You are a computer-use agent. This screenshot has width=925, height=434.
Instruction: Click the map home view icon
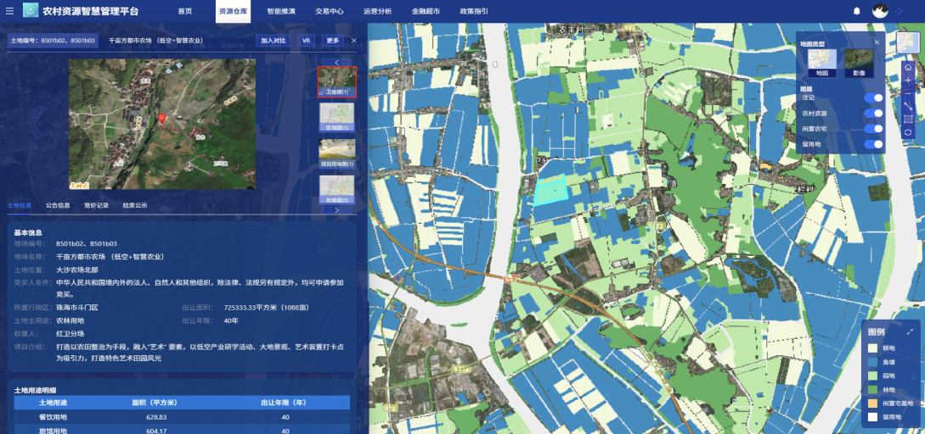click(x=908, y=67)
